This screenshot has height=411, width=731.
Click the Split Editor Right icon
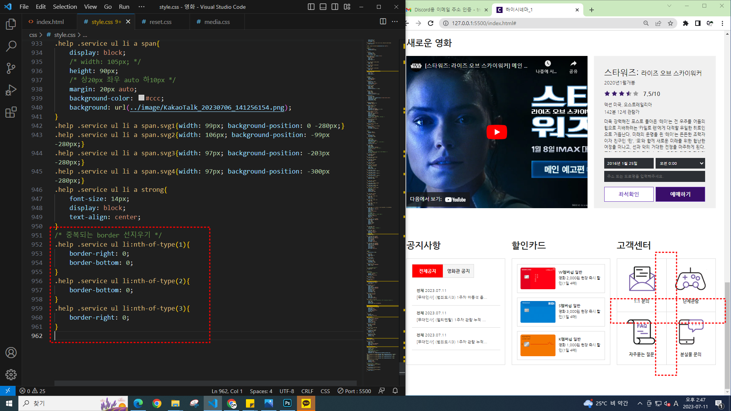point(383,22)
